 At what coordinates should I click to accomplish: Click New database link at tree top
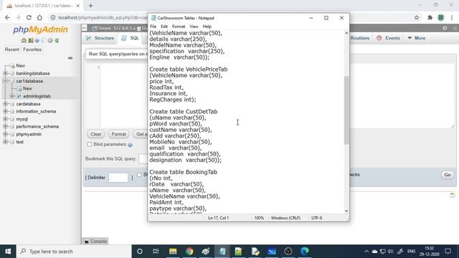coord(21,65)
